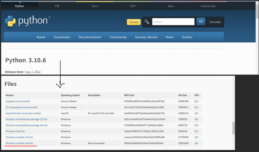The height and width of the screenshot is (152, 259).
Task: Open the Python top tab
Action: coord(19,6)
